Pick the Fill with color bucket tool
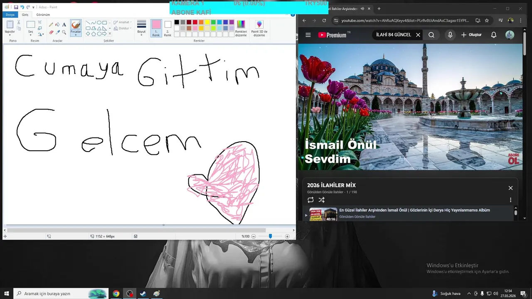 click(x=57, y=25)
